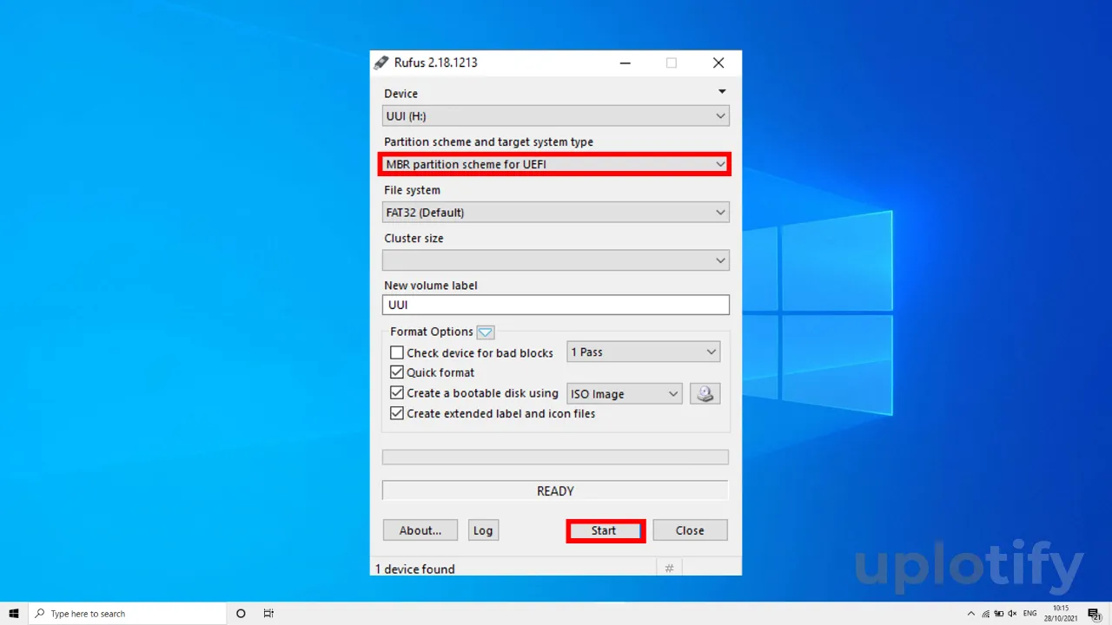
Task: Enable Check device for bad blocks
Action: [397, 352]
